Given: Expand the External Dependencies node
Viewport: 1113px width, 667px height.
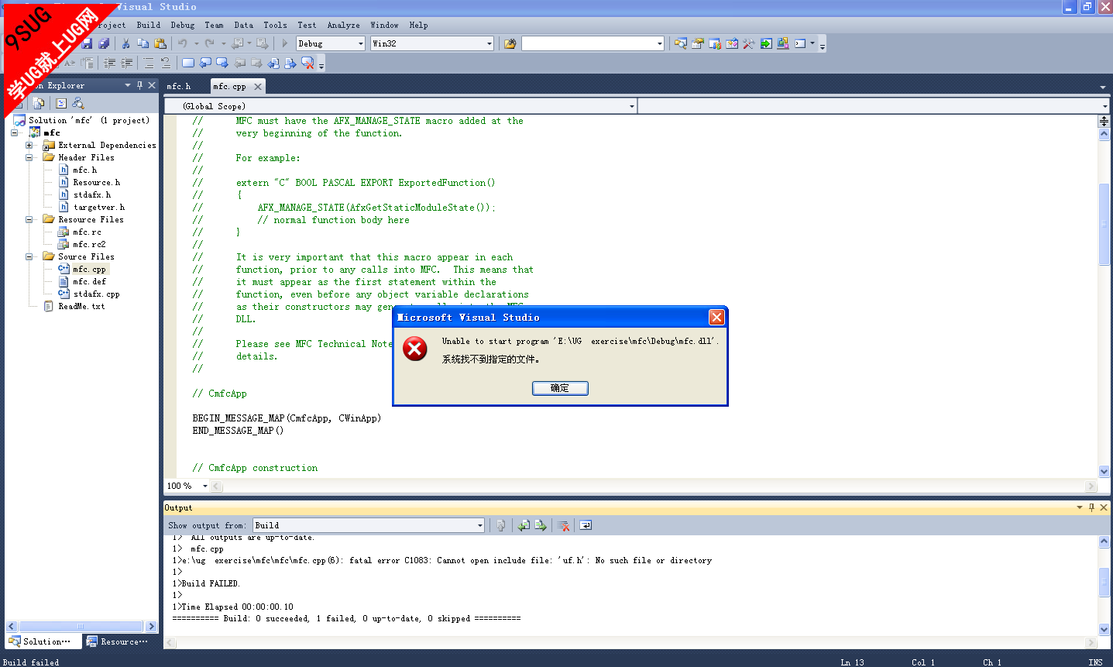Looking at the screenshot, I should (29, 145).
